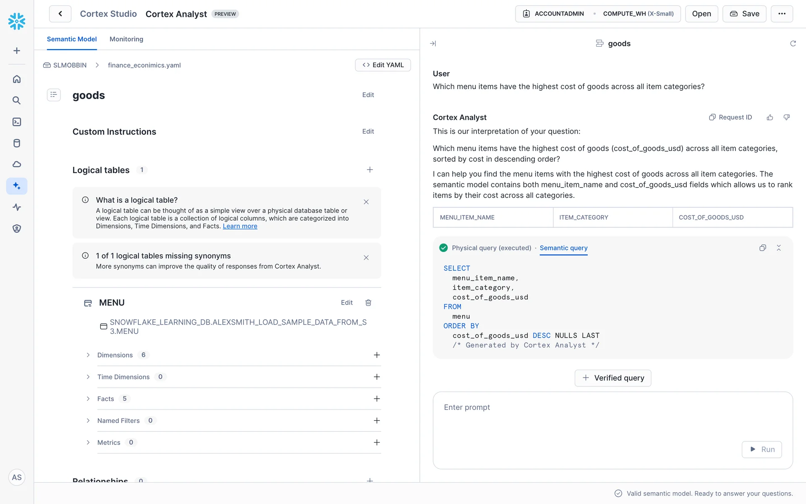
Task: Delete the MENU logical table with trash icon
Action: click(368, 303)
